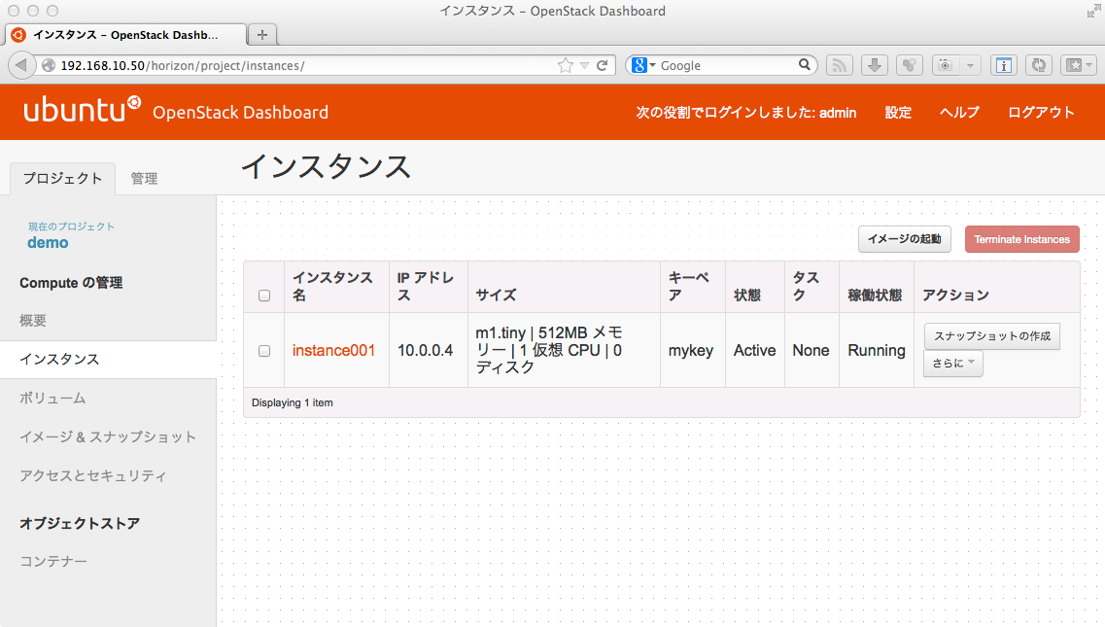This screenshot has height=627, width=1105.
Task: Click the browser back arrow button
Action: point(21,65)
